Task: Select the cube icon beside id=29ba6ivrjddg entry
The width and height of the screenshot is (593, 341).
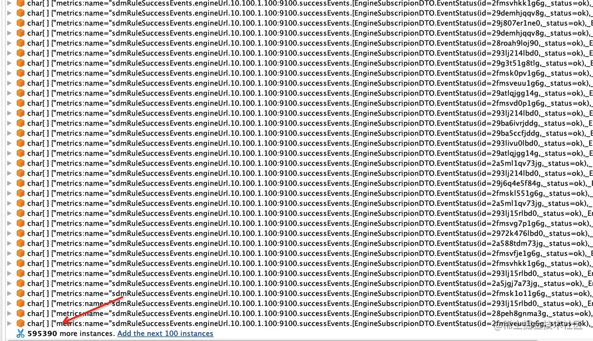Action: coord(21,123)
